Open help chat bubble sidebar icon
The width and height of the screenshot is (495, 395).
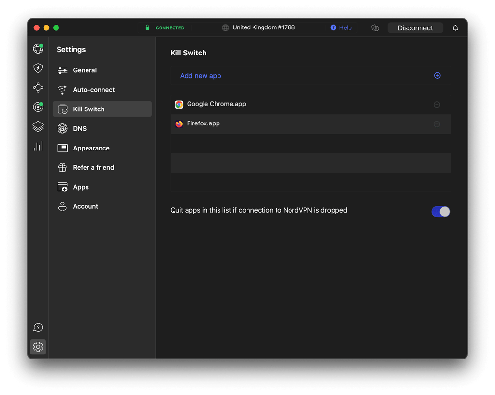point(38,327)
